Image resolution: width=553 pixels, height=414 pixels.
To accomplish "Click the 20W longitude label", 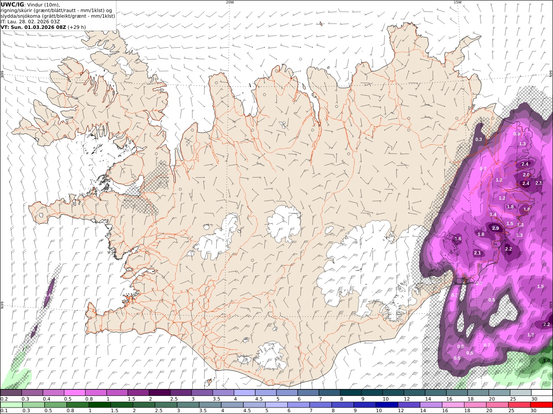I will coord(230,2).
